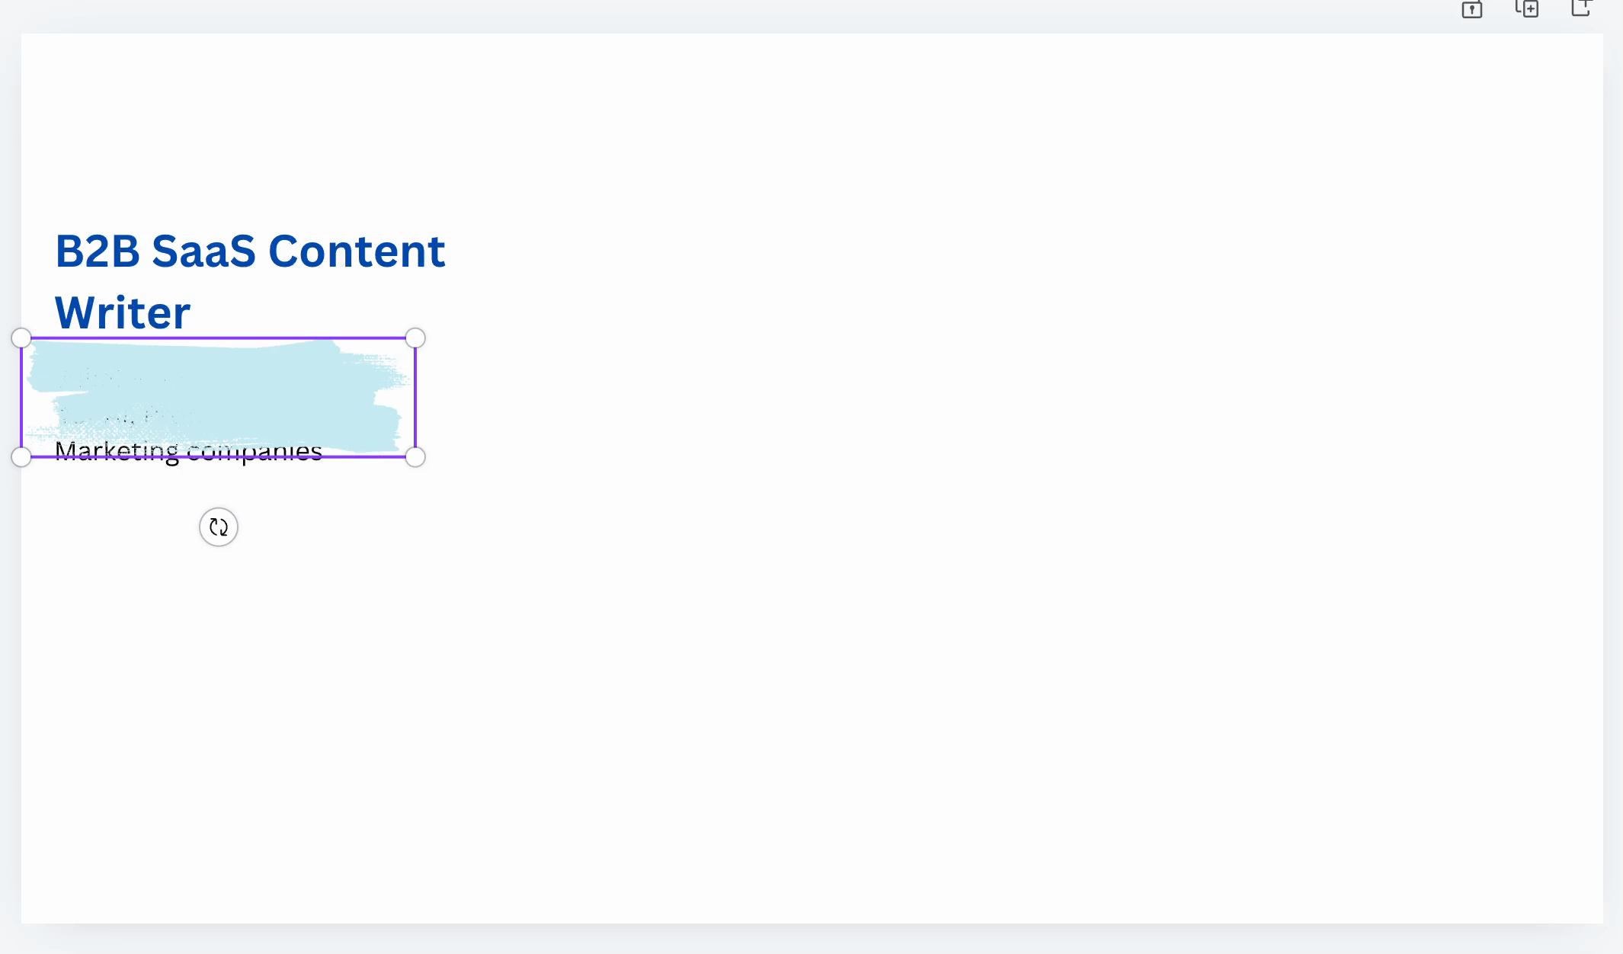Image resolution: width=1623 pixels, height=954 pixels.
Task: Click the word 'SaaS' in the heading
Action: (x=203, y=251)
